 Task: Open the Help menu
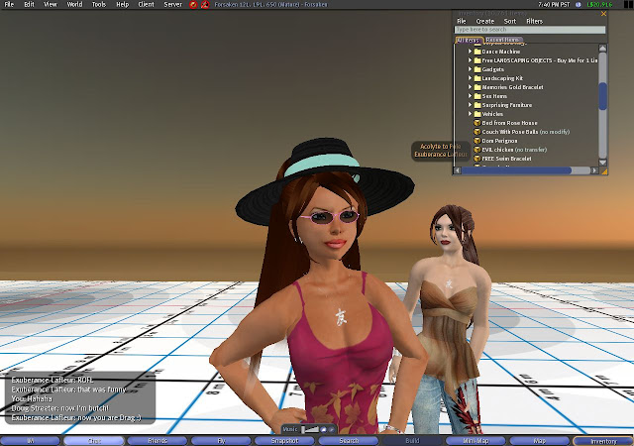pos(122,4)
